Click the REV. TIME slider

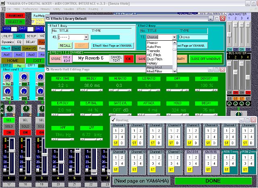point(63,90)
